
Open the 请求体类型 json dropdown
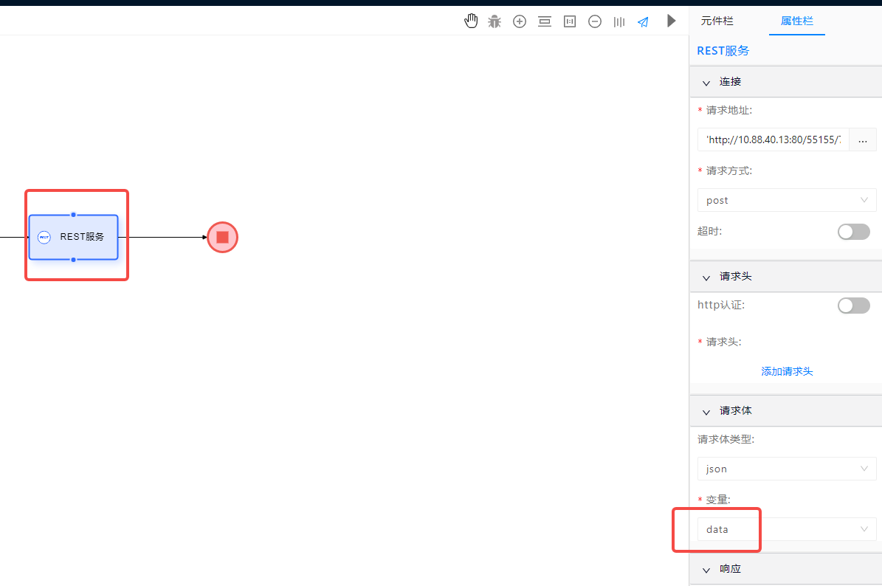(786, 469)
